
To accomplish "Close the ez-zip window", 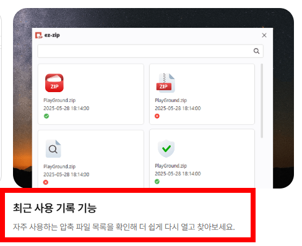I will click(x=264, y=35).
